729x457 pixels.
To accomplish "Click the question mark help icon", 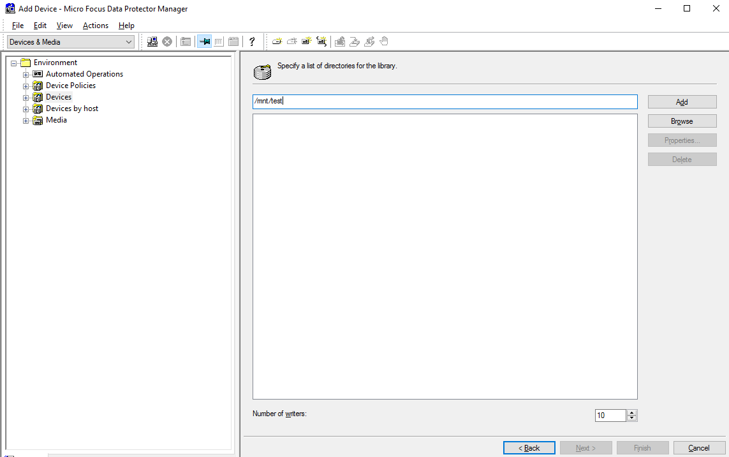I will pyautogui.click(x=252, y=41).
